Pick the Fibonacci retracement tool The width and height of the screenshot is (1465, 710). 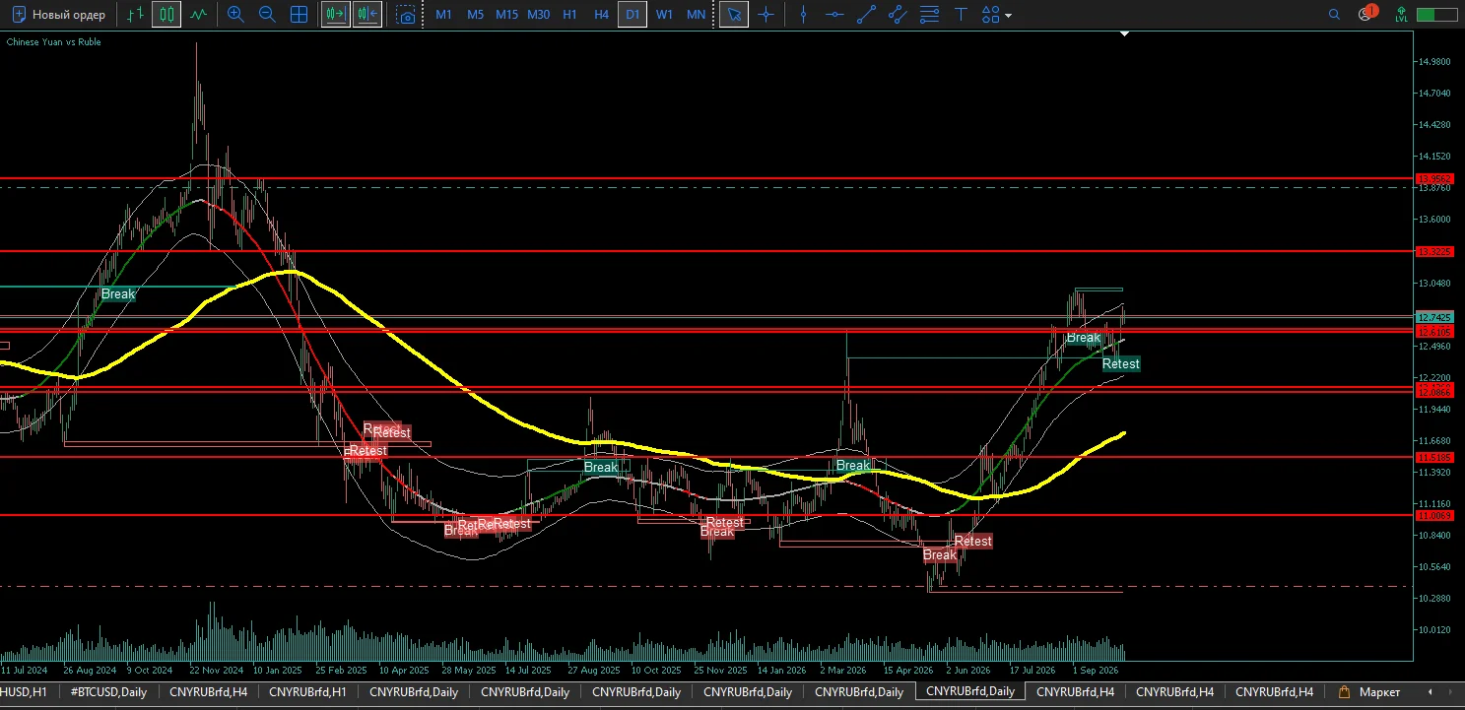pos(929,15)
